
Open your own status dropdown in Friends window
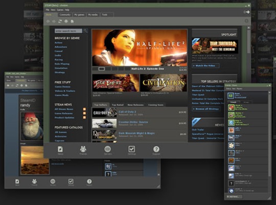[240, 95]
